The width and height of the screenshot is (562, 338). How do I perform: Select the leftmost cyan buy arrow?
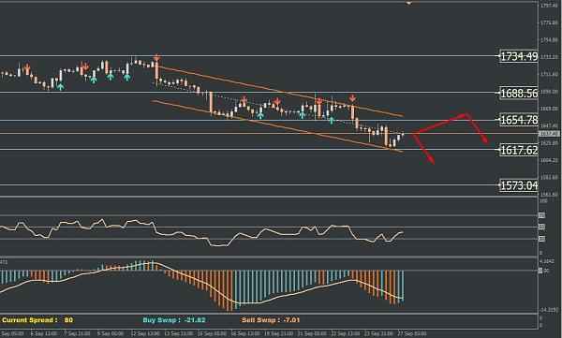click(x=60, y=86)
